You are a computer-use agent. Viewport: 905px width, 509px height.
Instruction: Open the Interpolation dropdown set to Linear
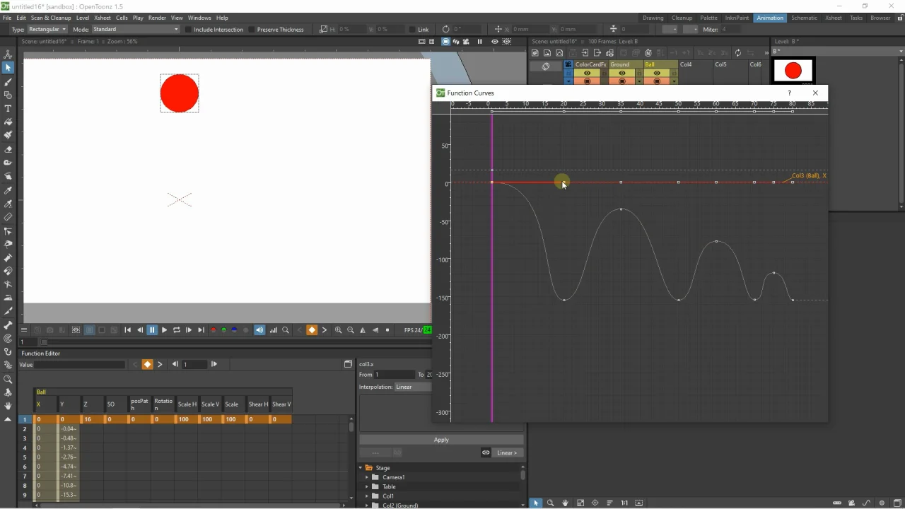[x=413, y=387]
